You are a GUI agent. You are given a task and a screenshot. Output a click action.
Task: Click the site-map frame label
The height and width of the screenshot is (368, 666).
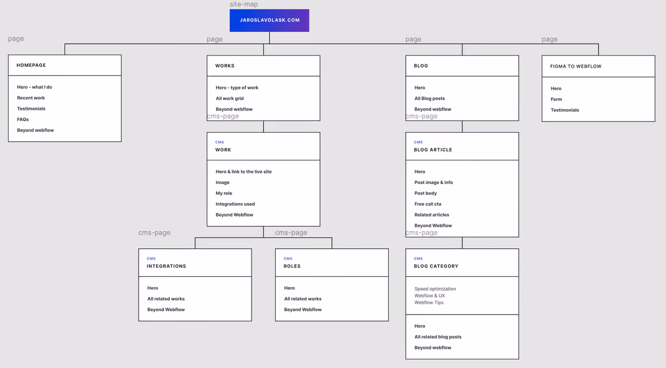244,4
